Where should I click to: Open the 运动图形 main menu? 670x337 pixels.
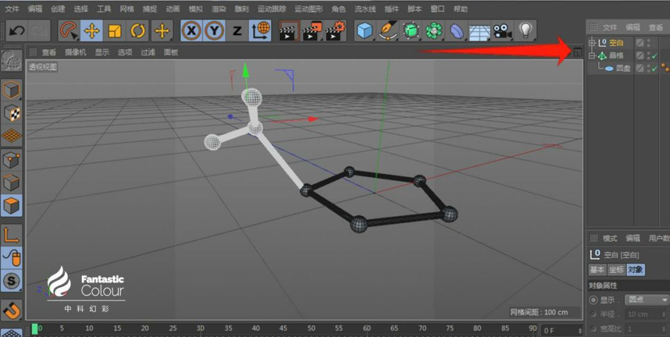click(308, 9)
